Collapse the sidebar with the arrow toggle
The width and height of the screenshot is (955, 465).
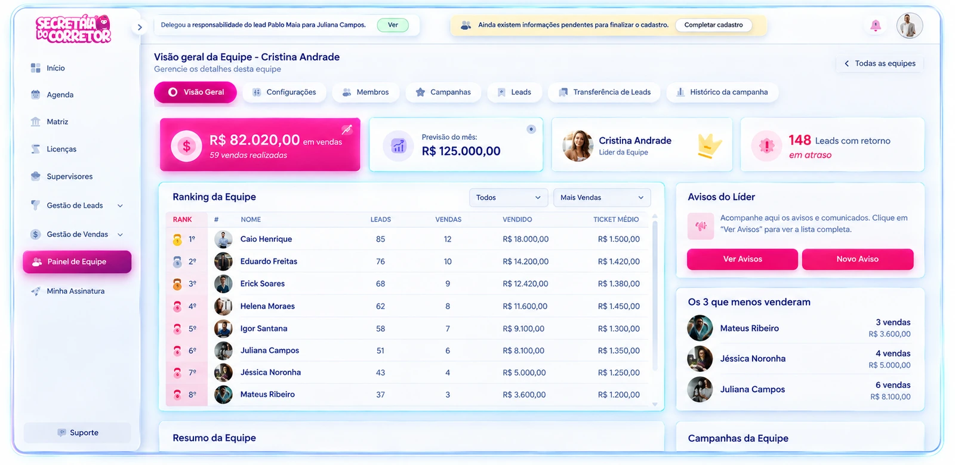140,27
